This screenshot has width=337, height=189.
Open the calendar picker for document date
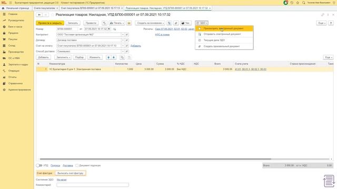pos(109,29)
